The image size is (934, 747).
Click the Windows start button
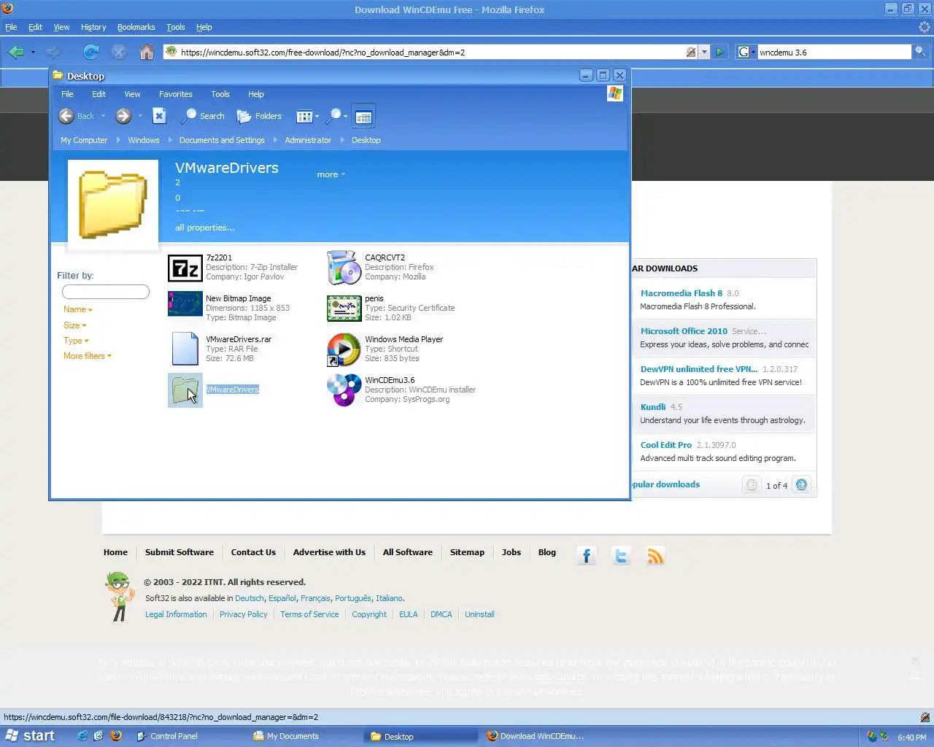31,736
